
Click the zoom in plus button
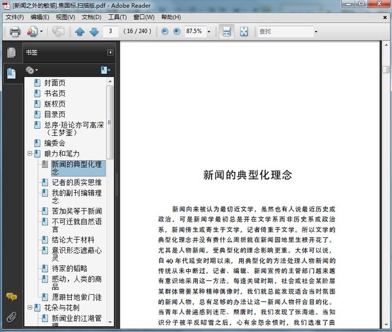click(176, 31)
